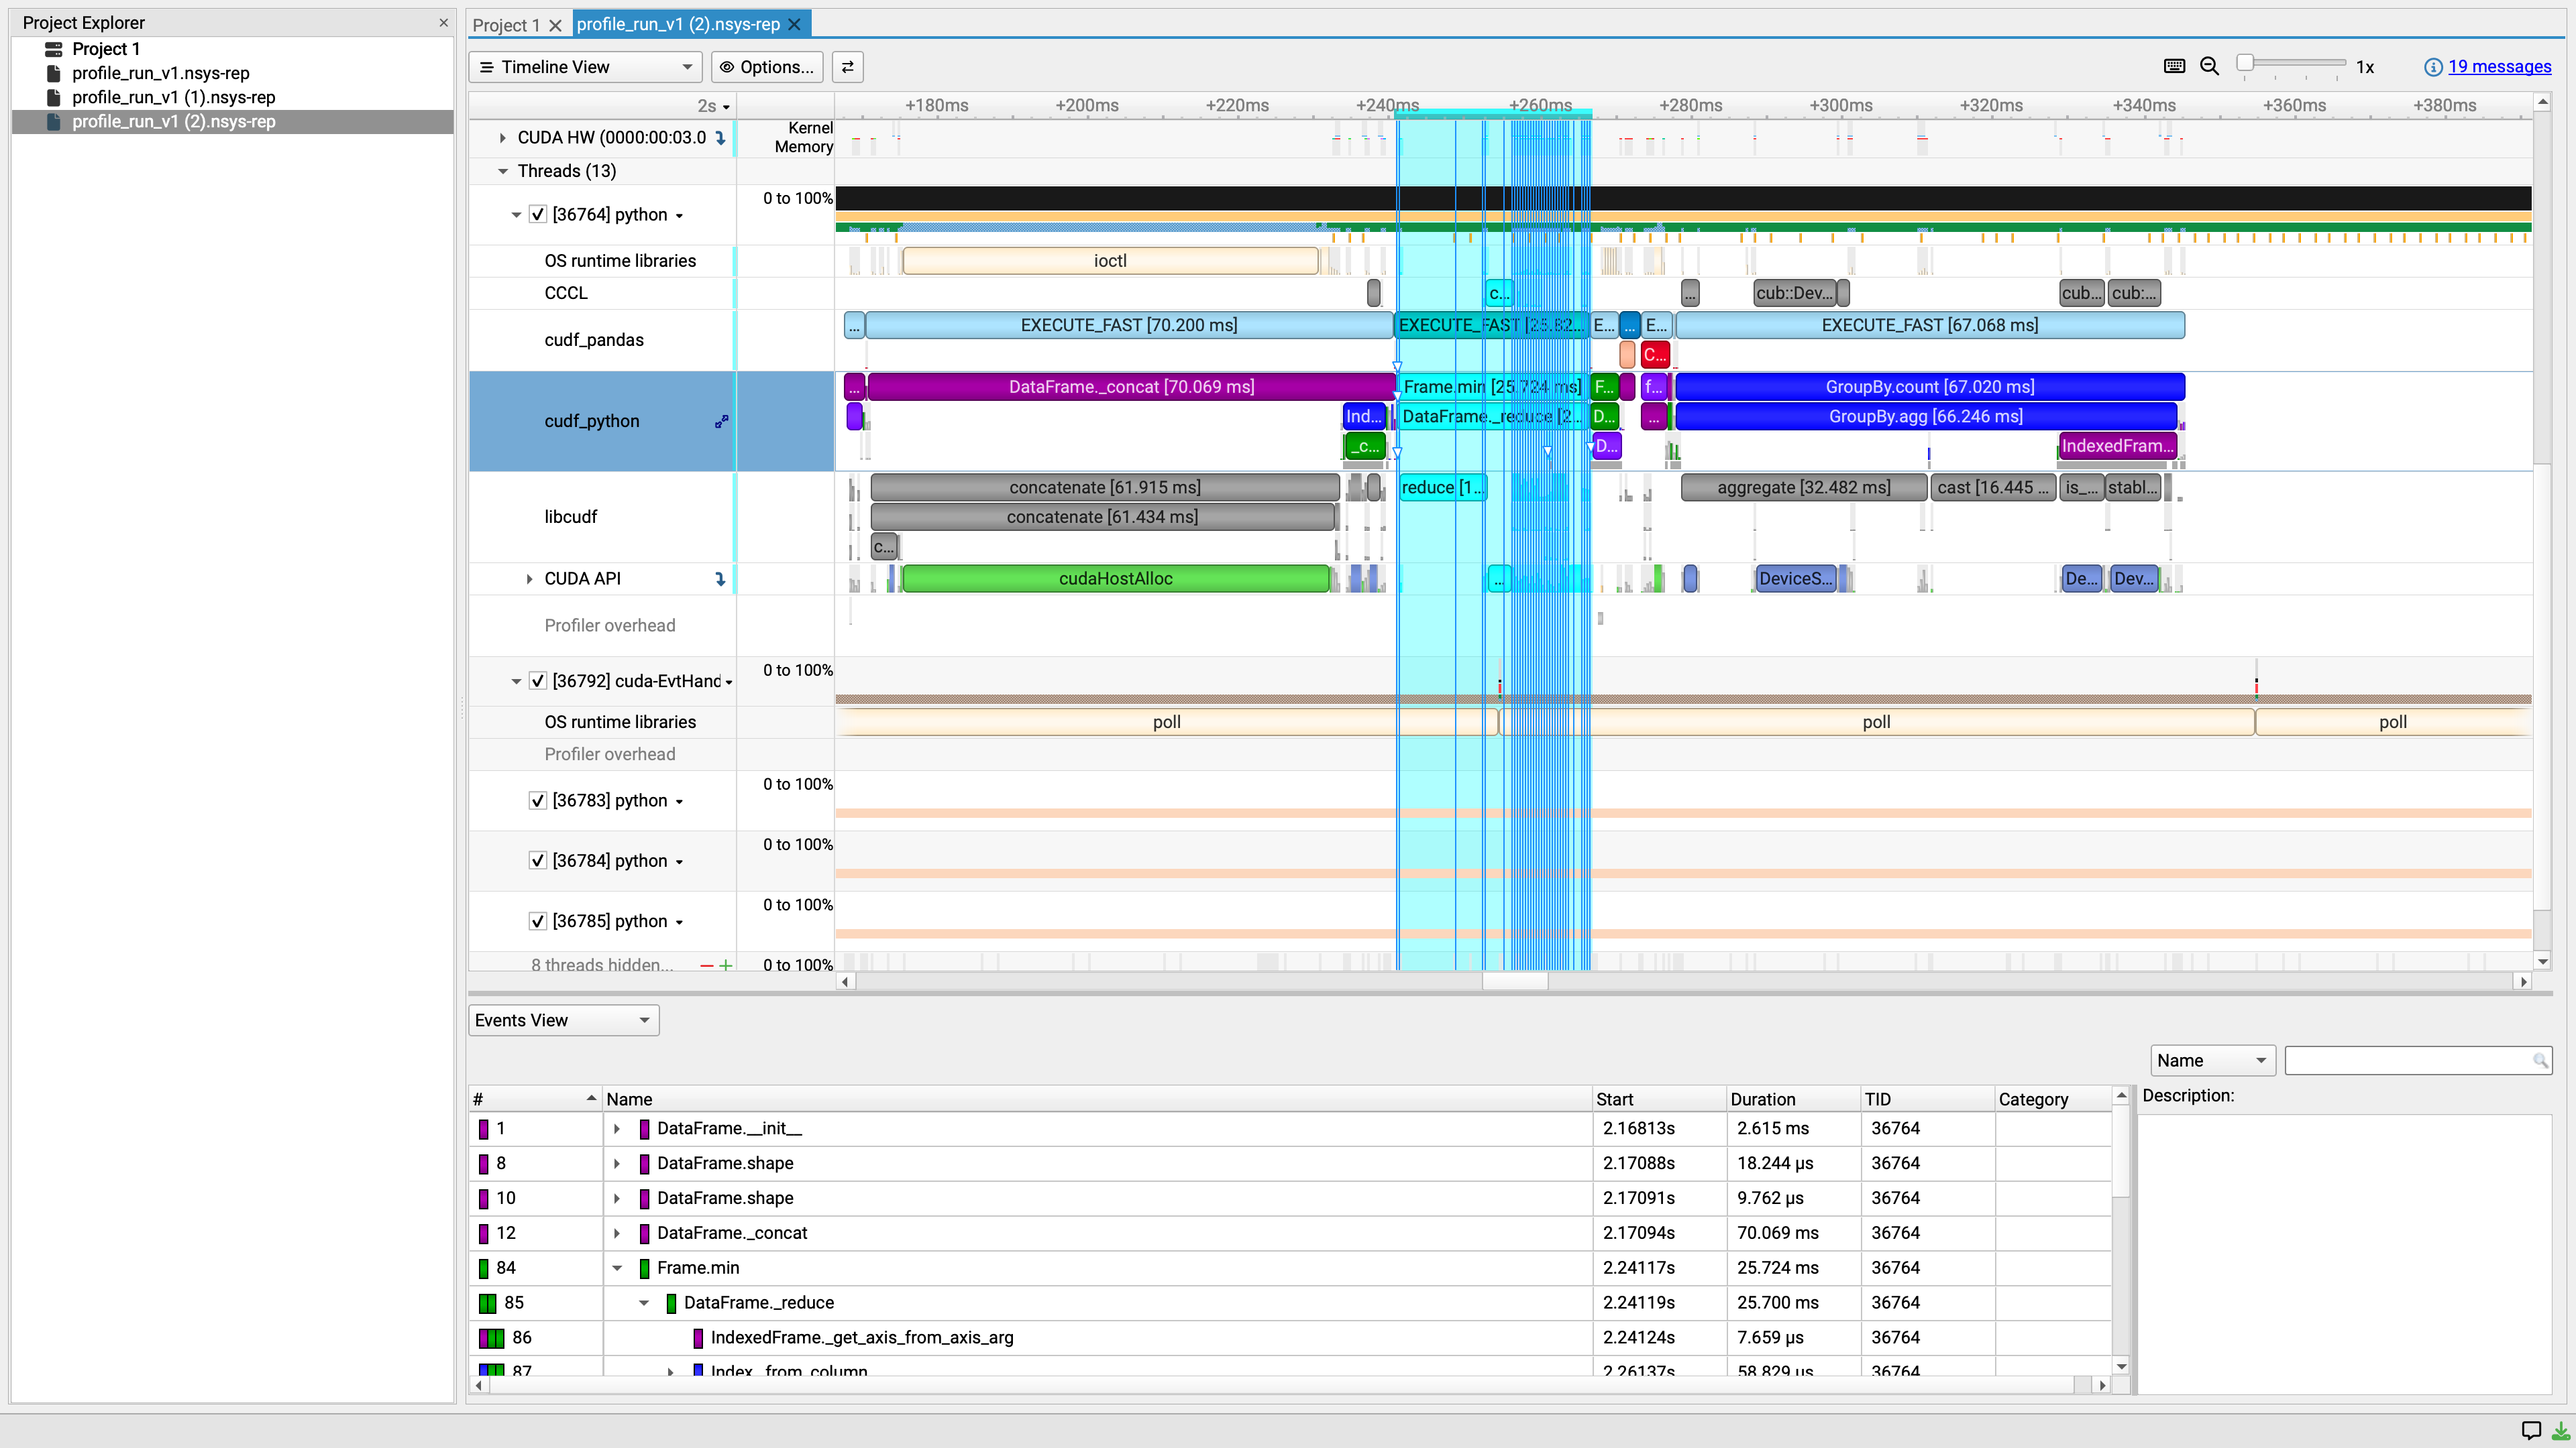The image size is (2576, 1448).
Task: Switch to the Project 1 tab
Action: [x=506, y=25]
